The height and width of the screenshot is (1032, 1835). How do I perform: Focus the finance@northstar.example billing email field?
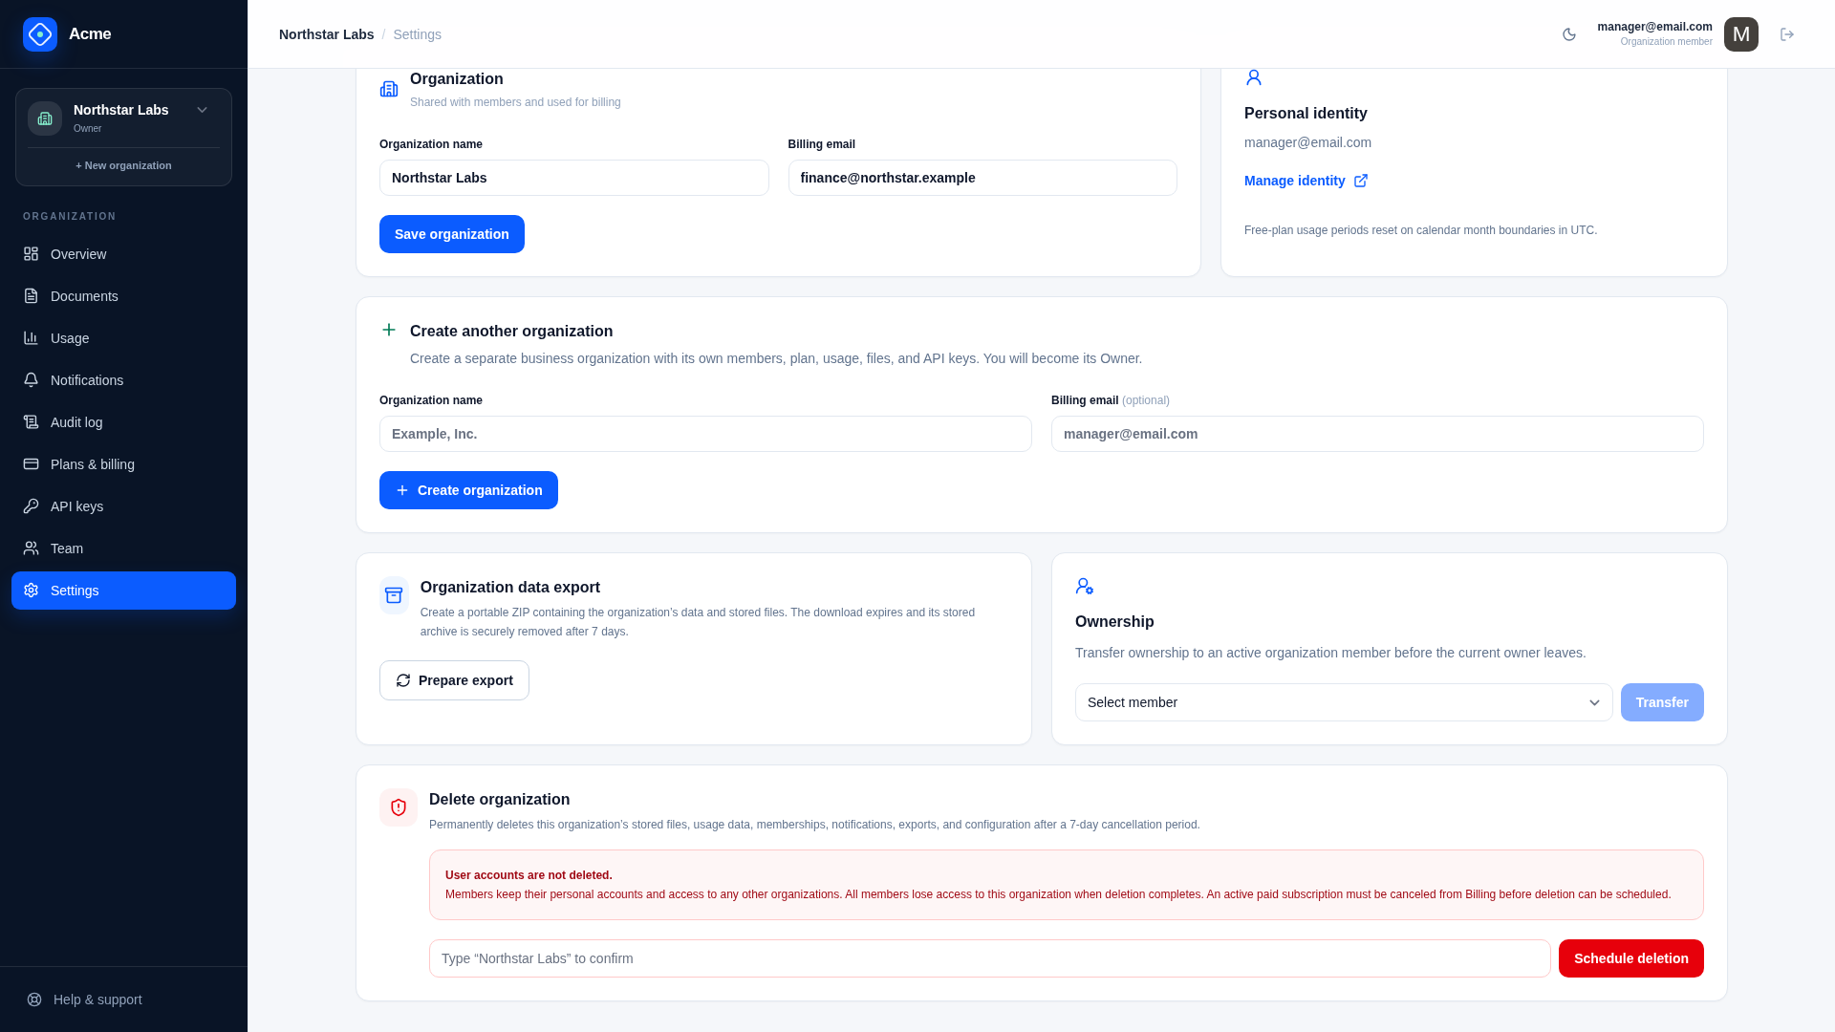tap(982, 178)
